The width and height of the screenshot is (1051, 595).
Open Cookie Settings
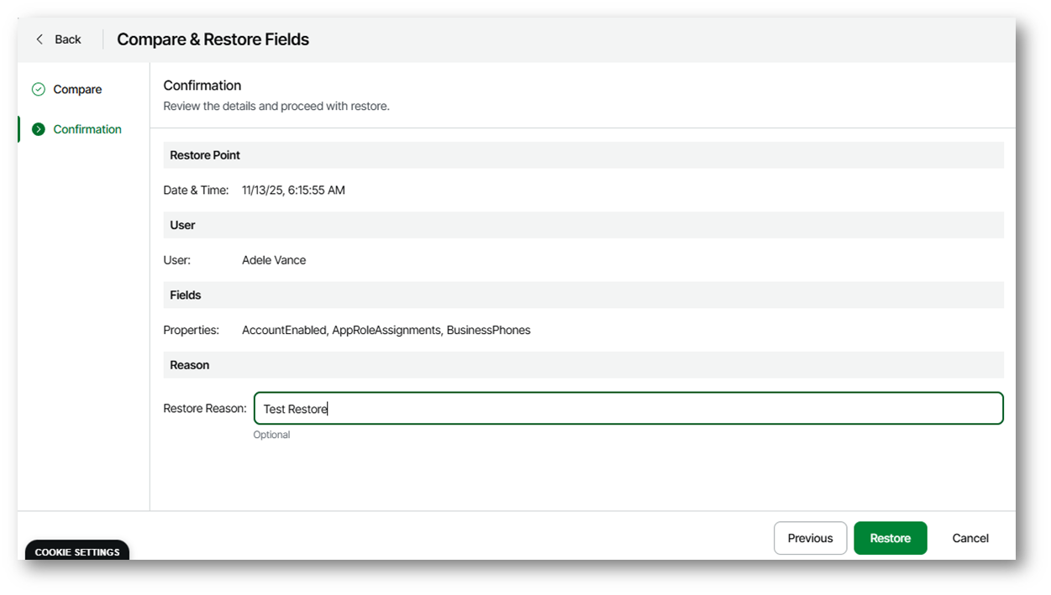pyautogui.click(x=77, y=551)
